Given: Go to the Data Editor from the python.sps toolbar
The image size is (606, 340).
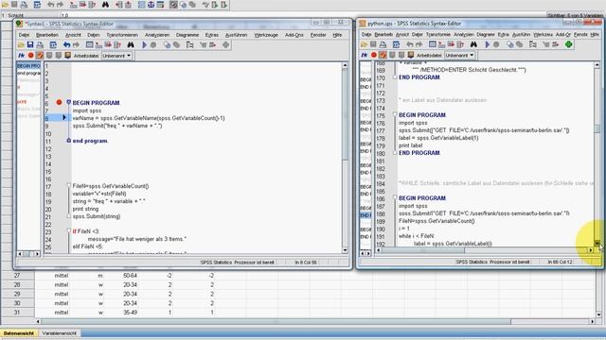Looking at the screenshot, I should pos(433,44).
